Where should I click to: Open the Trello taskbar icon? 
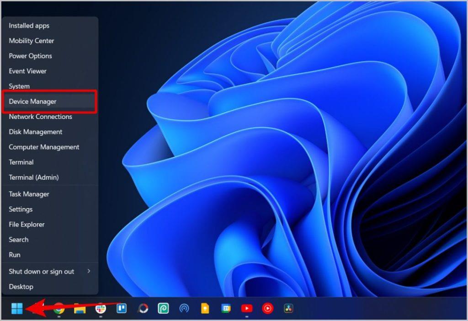point(122,308)
